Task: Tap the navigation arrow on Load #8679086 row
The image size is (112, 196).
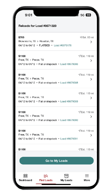Action: coord(79,56)
